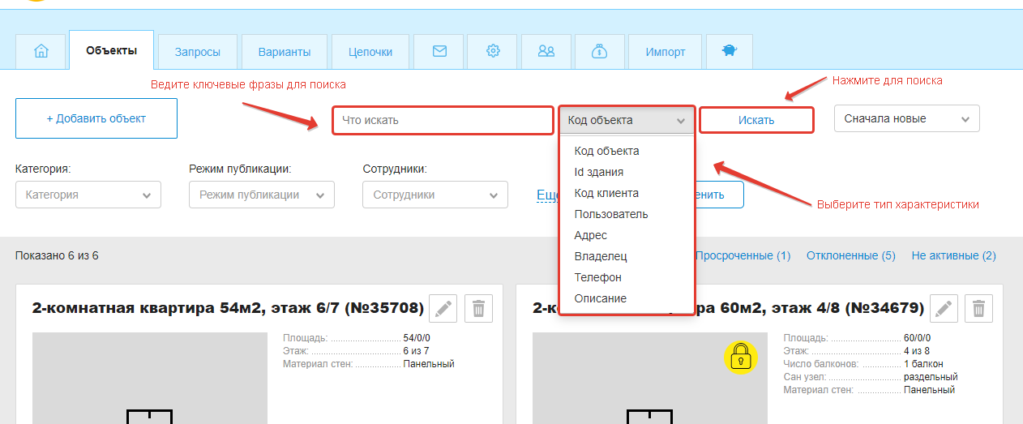Open the money bag tab
Image resolution: width=1023 pixels, height=424 pixels.
coord(599,51)
